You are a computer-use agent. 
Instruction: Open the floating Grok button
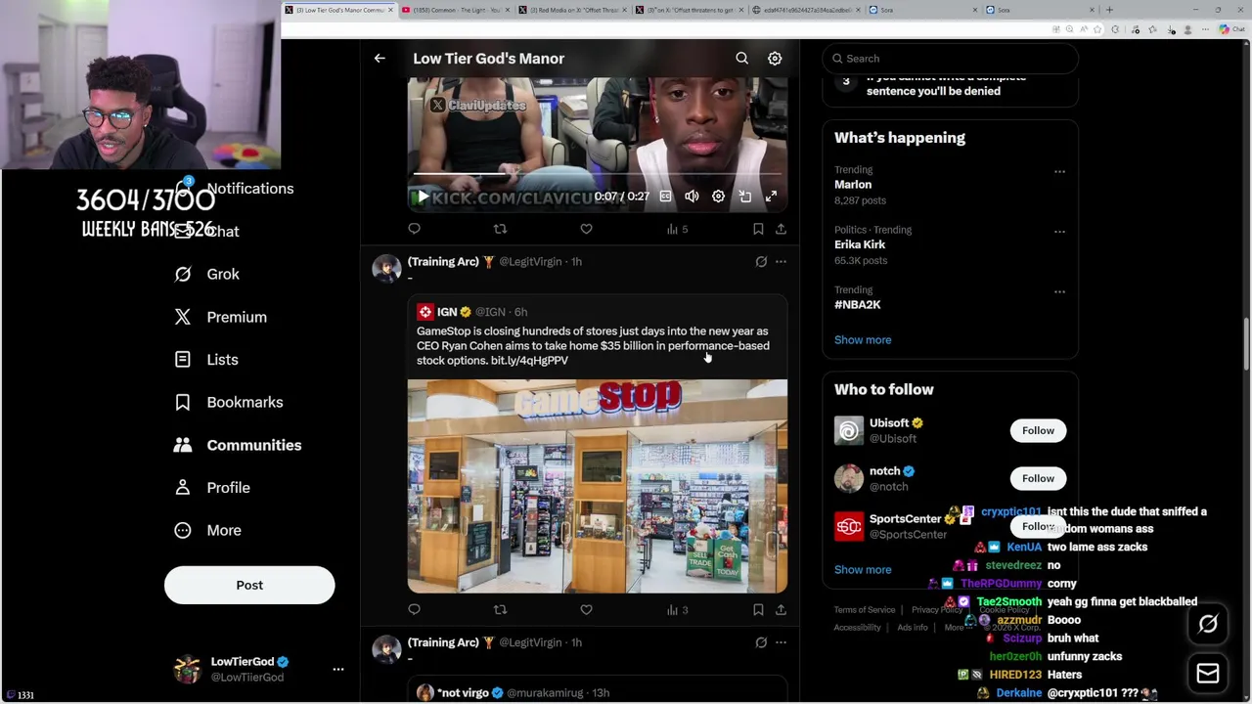(x=1208, y=624)
